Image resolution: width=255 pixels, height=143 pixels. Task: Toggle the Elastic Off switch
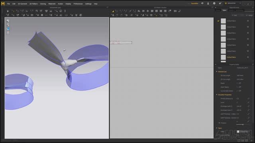click(239, 83)
